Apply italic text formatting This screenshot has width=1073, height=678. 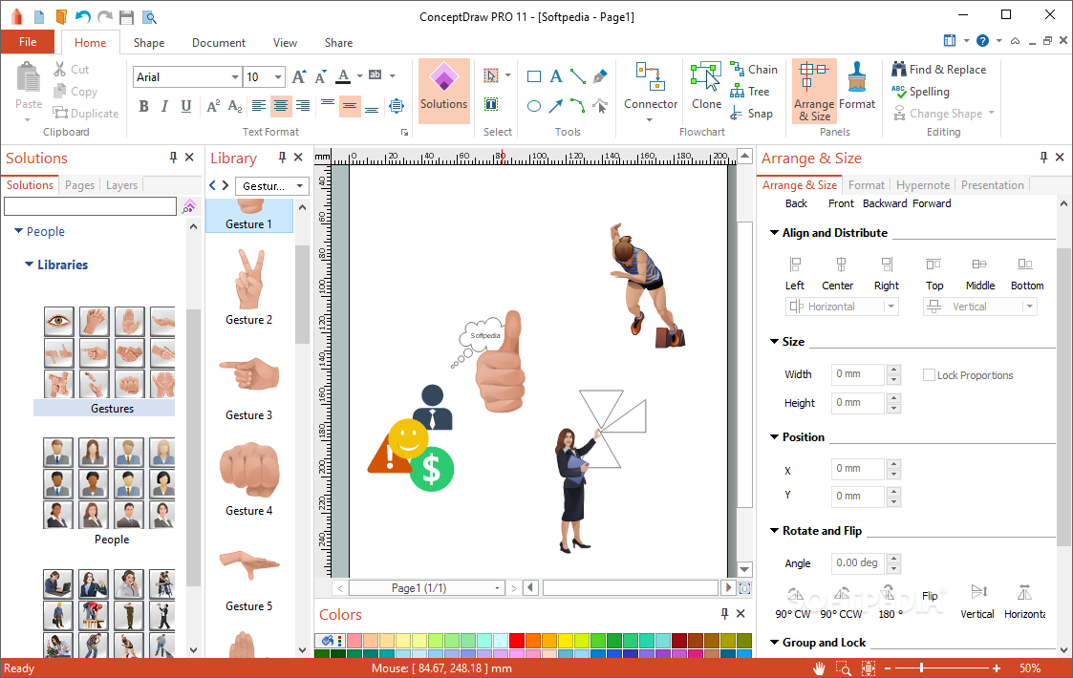(x=164, y=106)
